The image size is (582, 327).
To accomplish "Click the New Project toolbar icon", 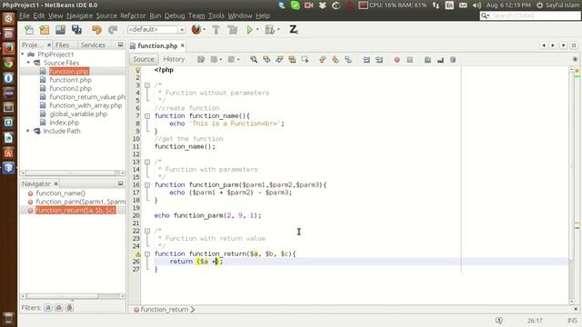I will tap(45, 30).
